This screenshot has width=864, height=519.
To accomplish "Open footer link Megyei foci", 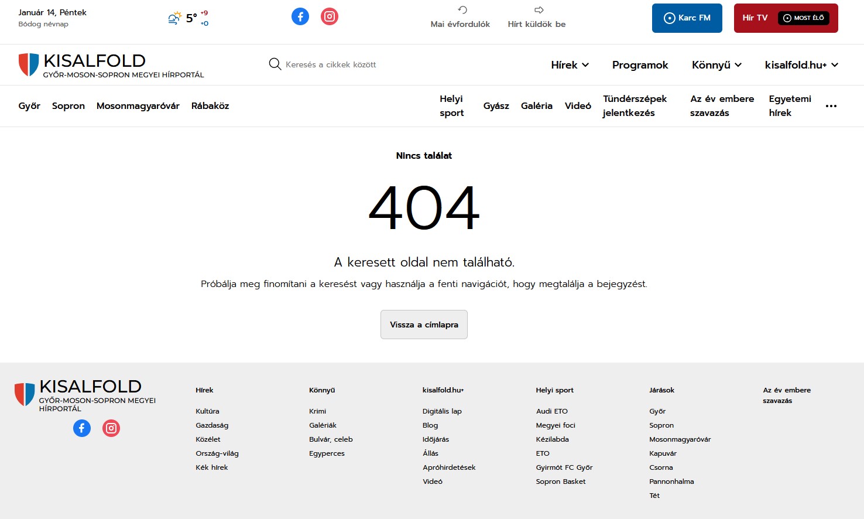I will tap(556, 425).
